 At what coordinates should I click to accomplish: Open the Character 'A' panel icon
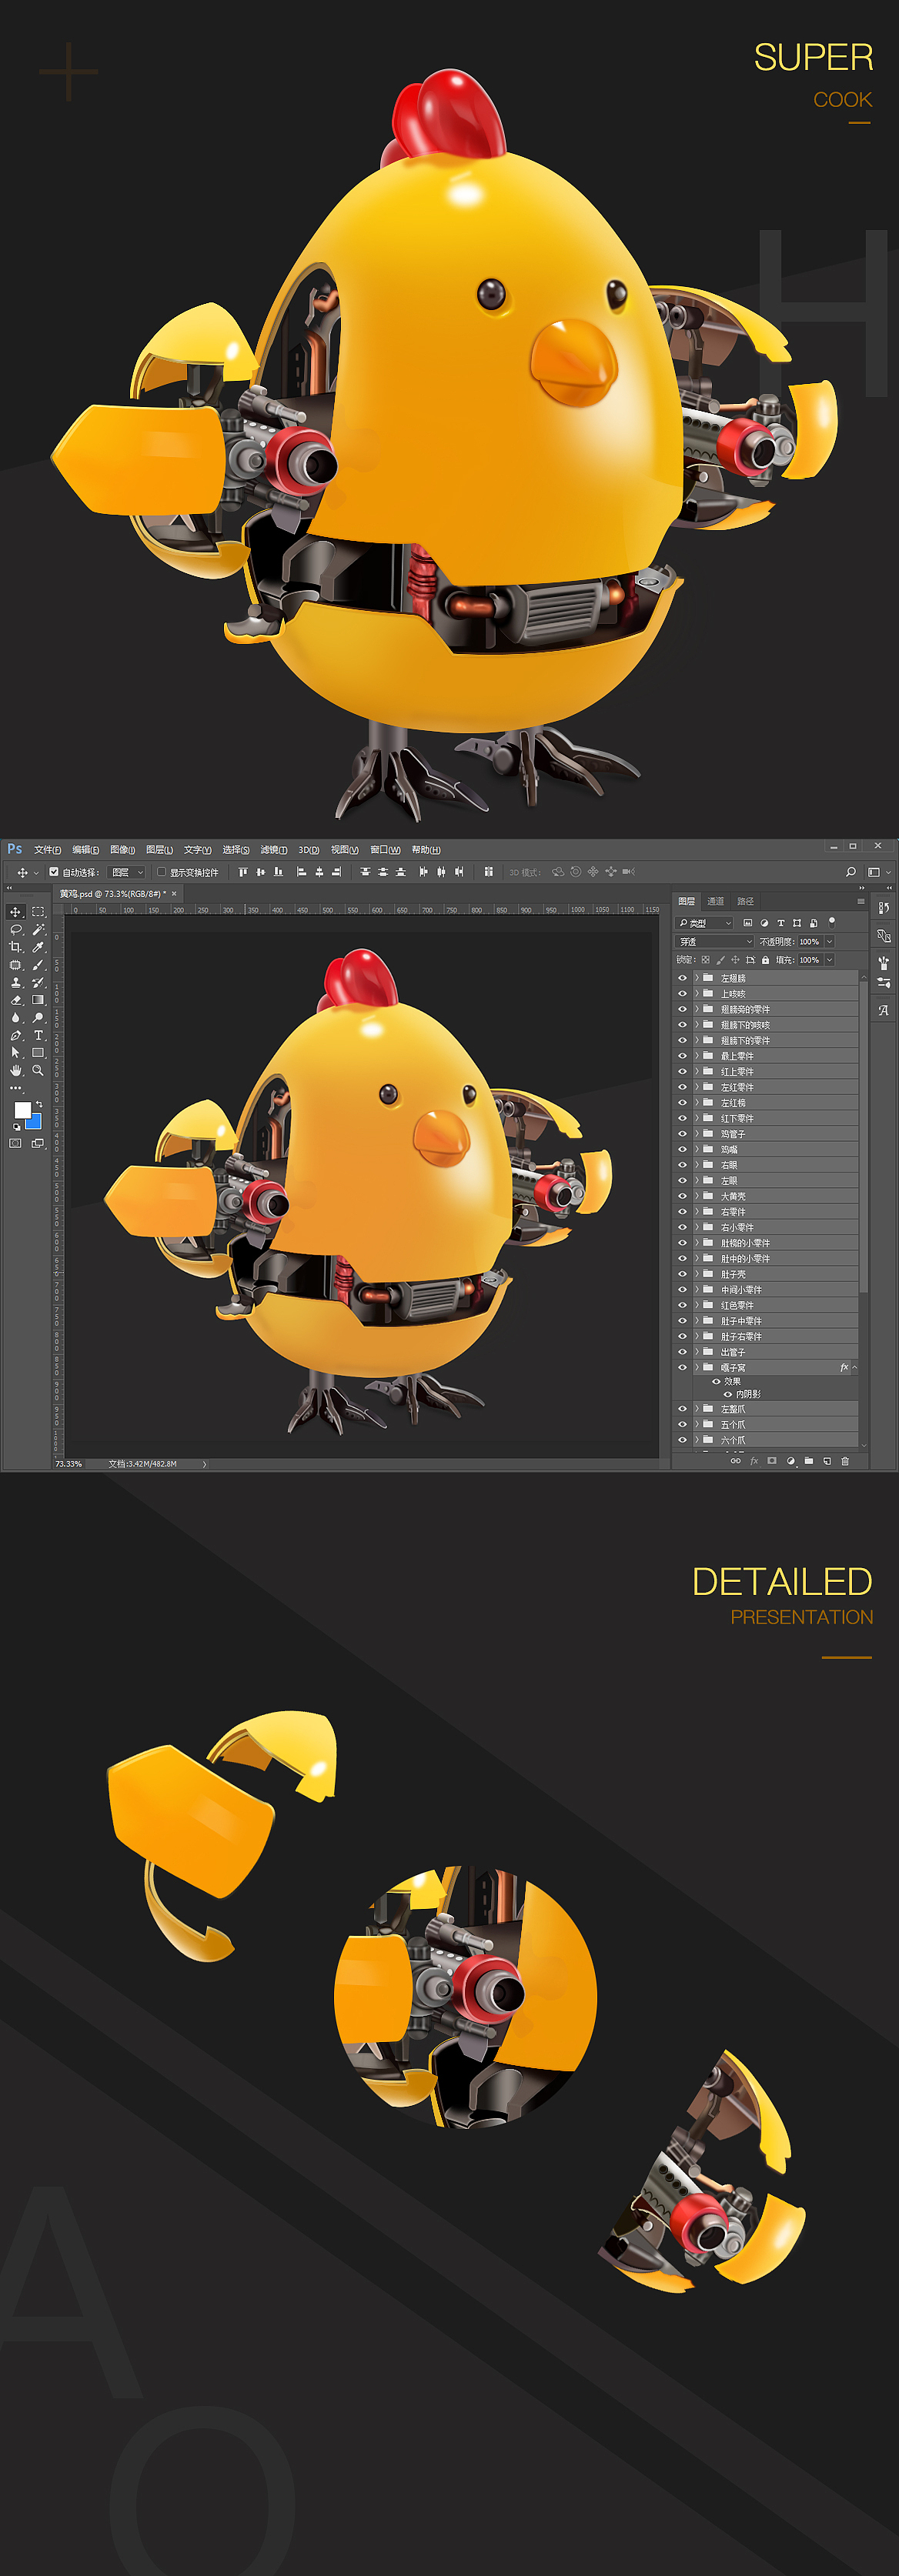[x=884, y=1011]
